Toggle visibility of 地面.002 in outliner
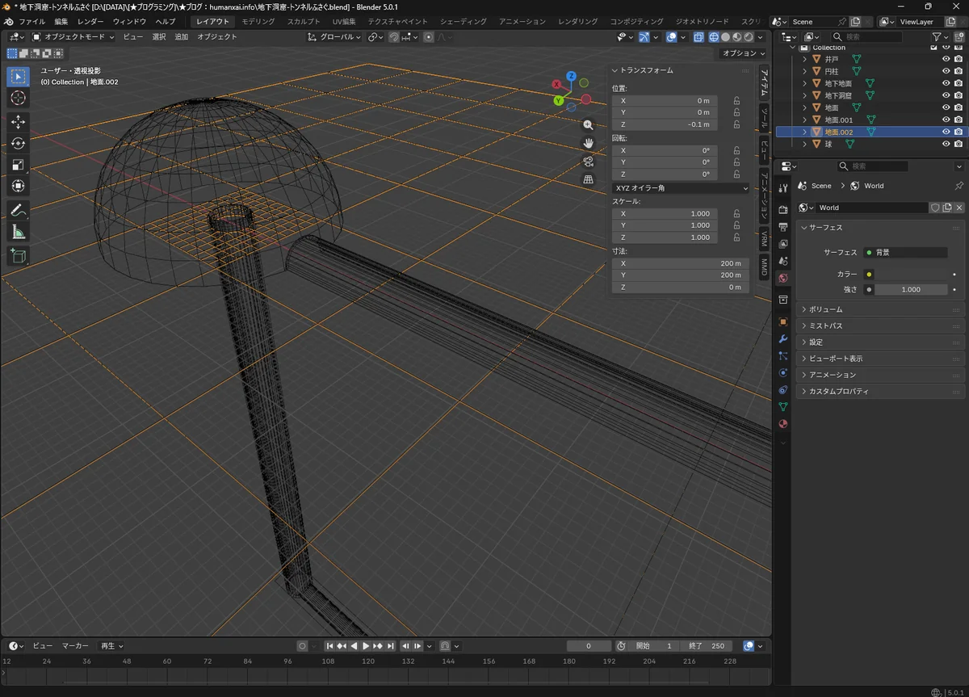The image size is (969, 697). (946, 132)
